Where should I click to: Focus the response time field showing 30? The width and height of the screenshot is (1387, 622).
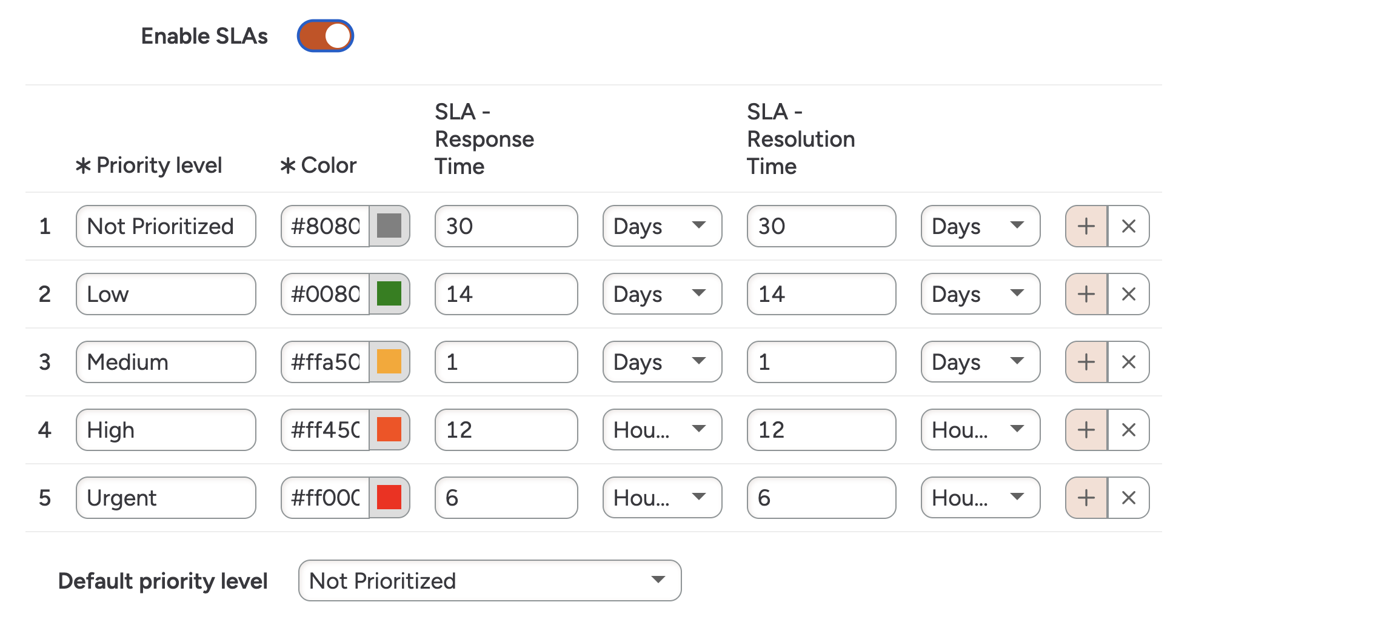pyautogui.click(x=506, y=226)
